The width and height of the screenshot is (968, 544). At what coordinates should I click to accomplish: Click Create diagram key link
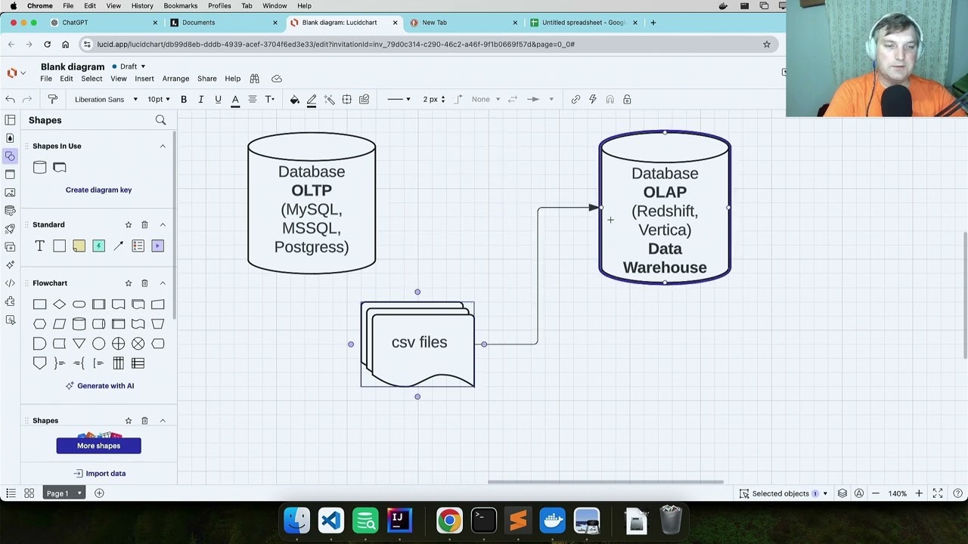(98, 190)
